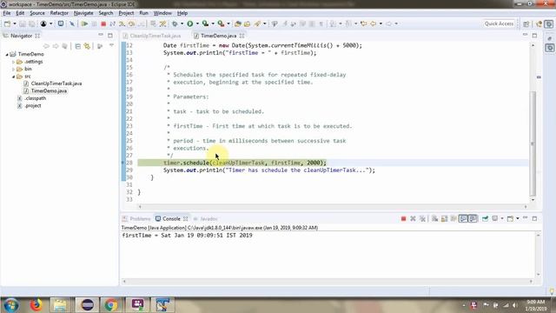The height and width of the screenshot is (313, 556).
Task: Toggle the Debug perspective button
Action: [x=549, y=23]
